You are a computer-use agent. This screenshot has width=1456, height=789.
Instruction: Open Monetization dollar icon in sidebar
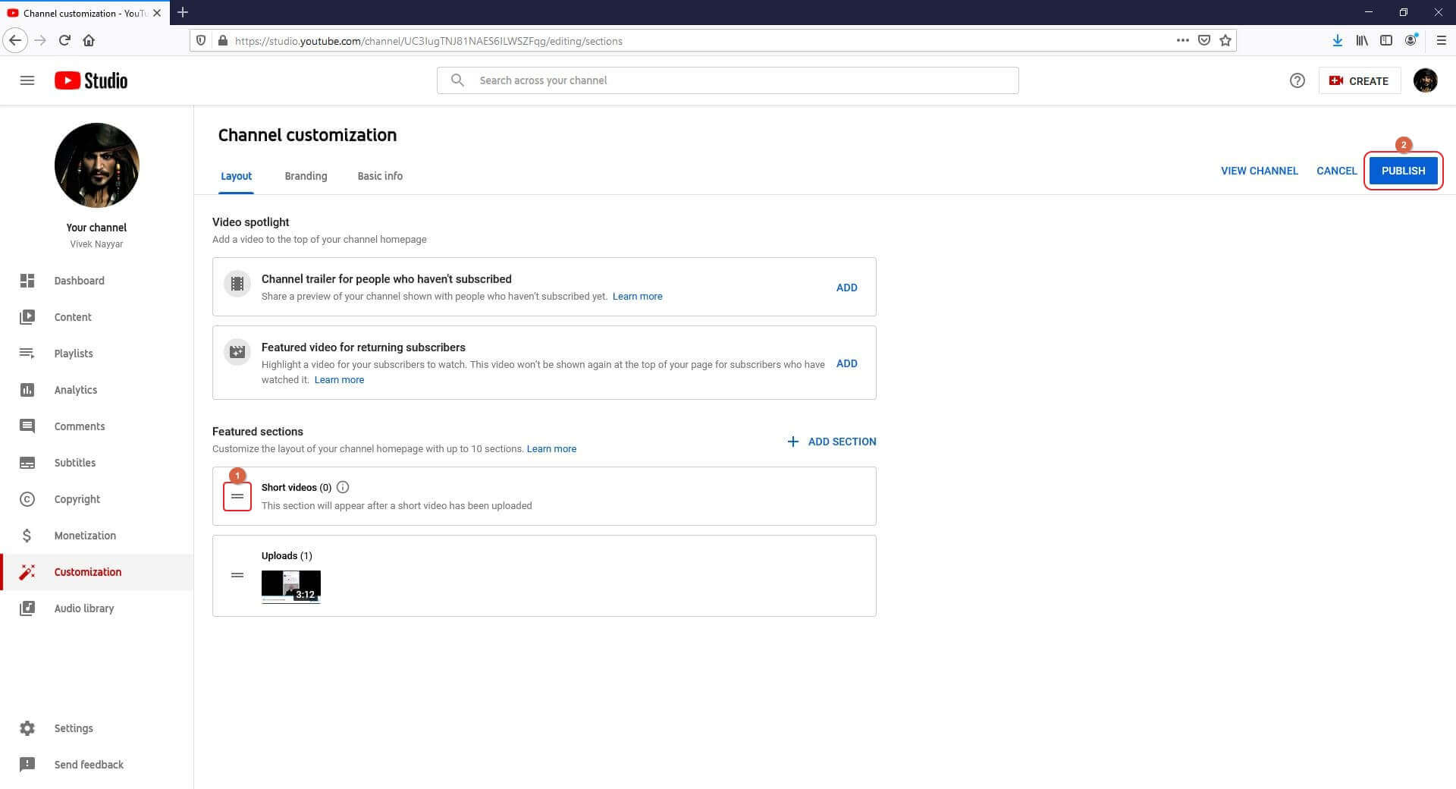click(27, 536)
